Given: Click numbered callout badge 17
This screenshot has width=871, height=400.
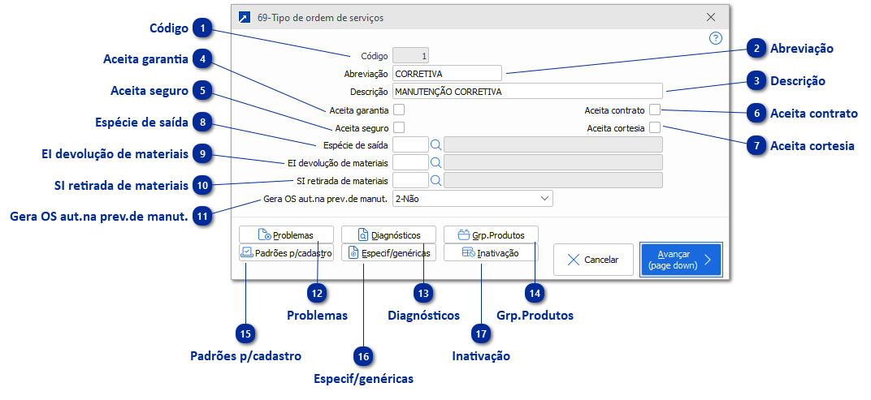Looking at the screenshot, I should (x=482, y=333).
